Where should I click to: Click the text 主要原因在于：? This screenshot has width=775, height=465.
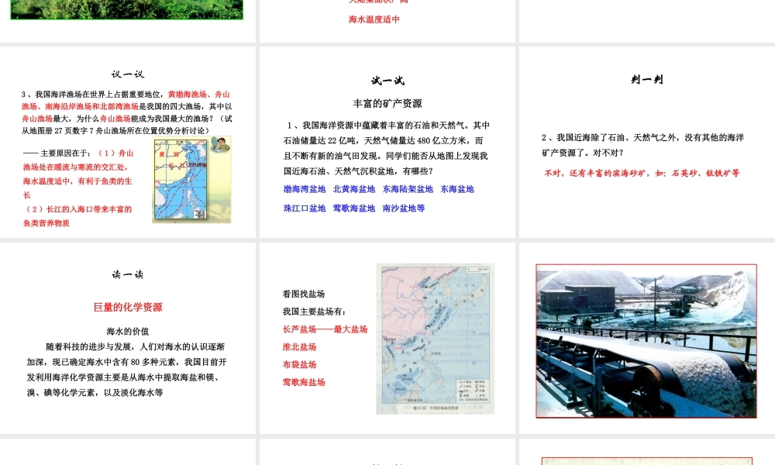click(66, 153)
